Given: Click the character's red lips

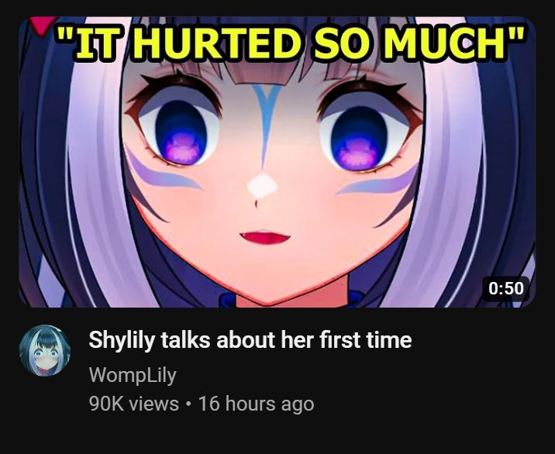Looking at the screenshot, I should pyautogui.click(x=265, y=237).
